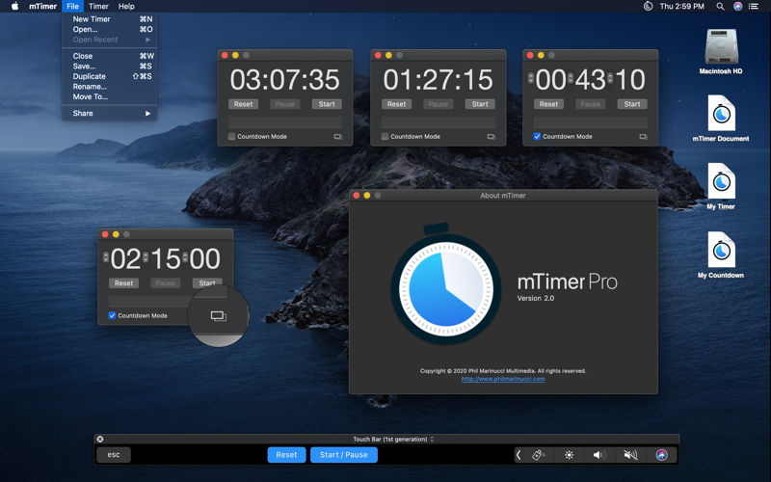This screenshot has width=771, height=482.
Task: Start the 01:27:15 timer
Action: [x=480, y=104]
